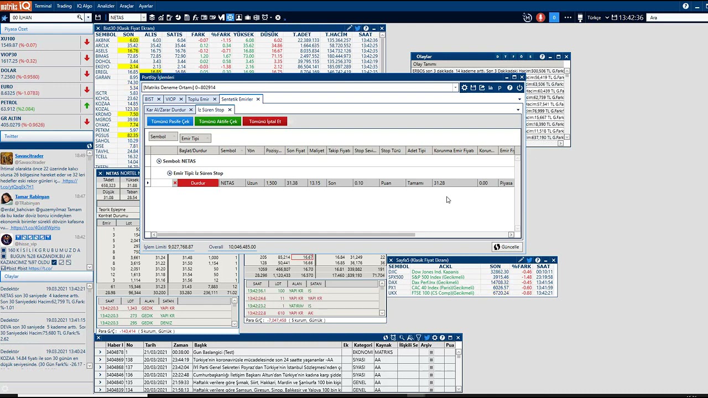
Task: Open the Türkçe language dropdown
Action: [597, 18]
